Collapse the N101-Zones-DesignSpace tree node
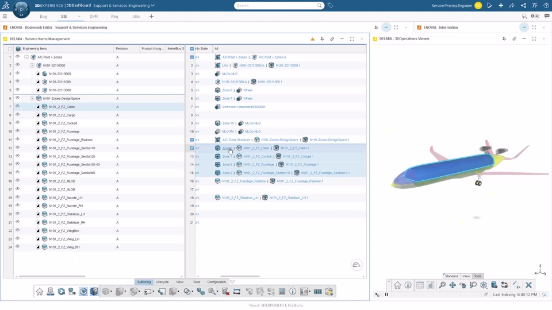The width and height of the screenshot is (552, 310). tap(32, 98)
